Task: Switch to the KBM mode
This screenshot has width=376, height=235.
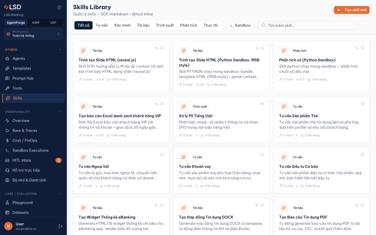Action: click(x=36, y=23)
